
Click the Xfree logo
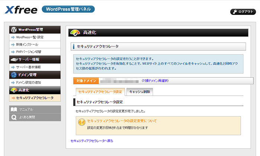[21, 10]
